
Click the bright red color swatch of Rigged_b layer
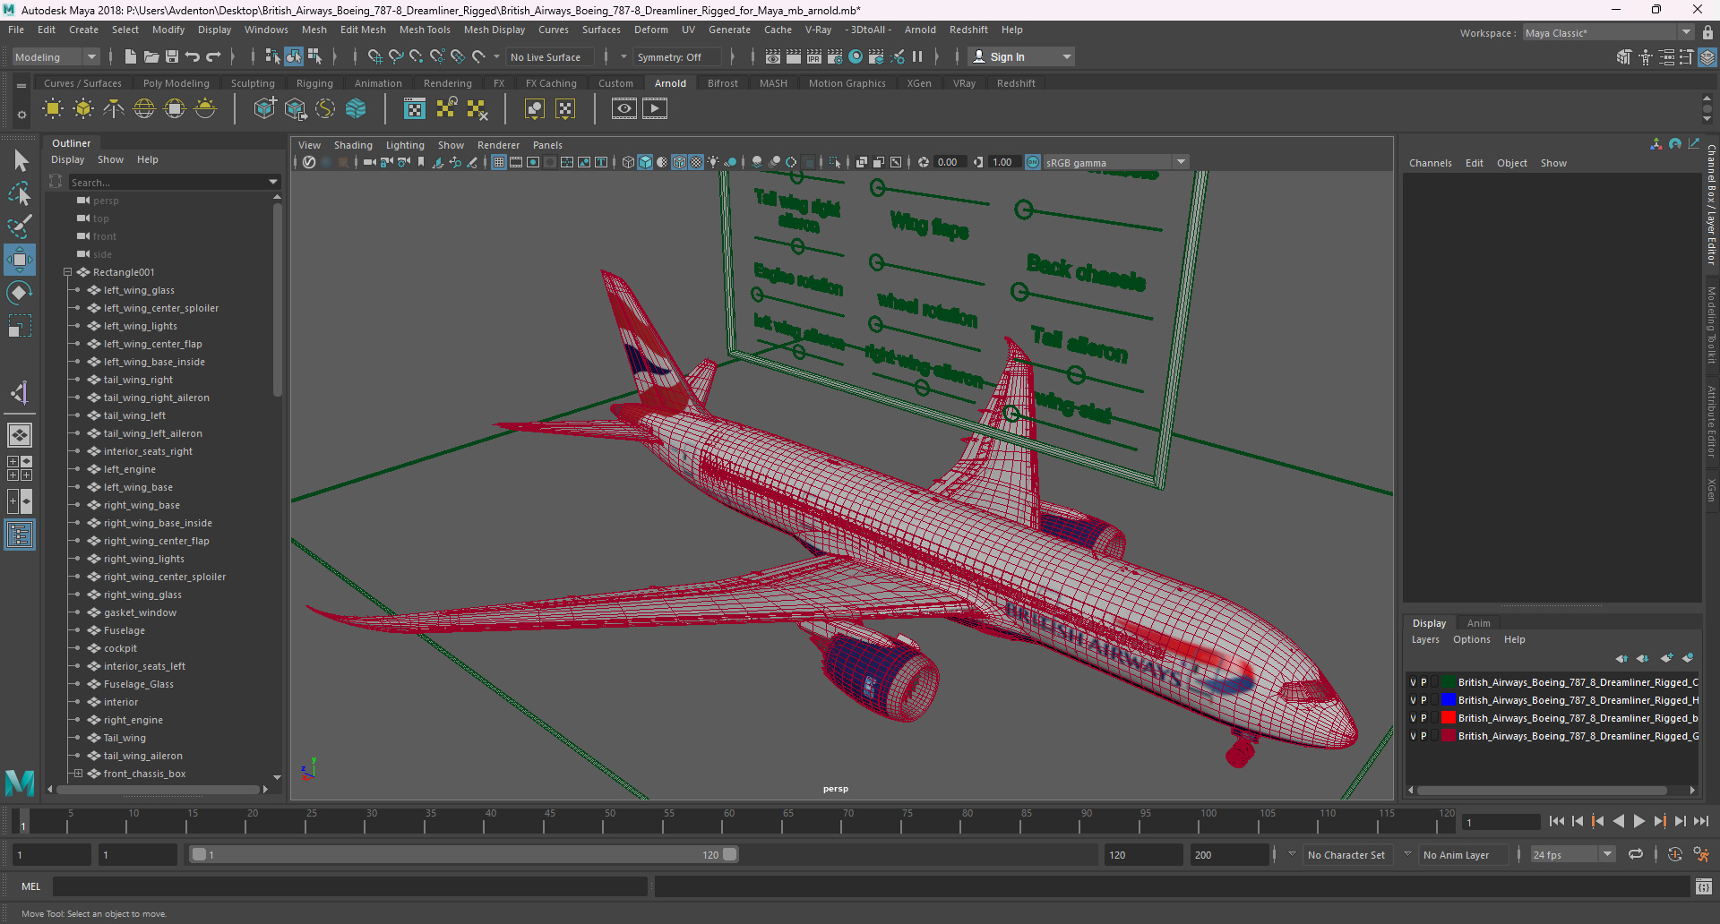pyautogui.click(x=1448, y=718)
